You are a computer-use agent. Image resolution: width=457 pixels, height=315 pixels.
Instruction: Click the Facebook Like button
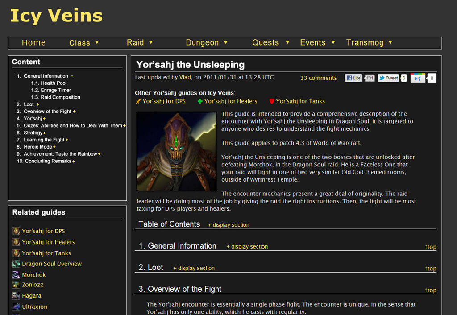(x=353, y=78)
